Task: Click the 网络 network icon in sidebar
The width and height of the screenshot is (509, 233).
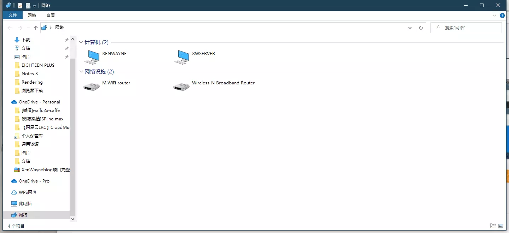Action: click(14, 215)
